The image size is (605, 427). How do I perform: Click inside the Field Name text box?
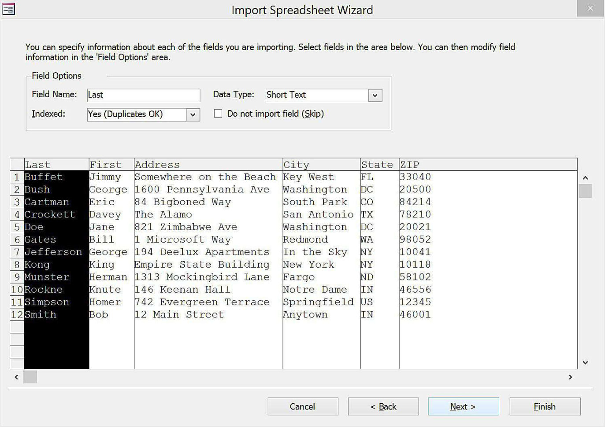coord(143,95)
